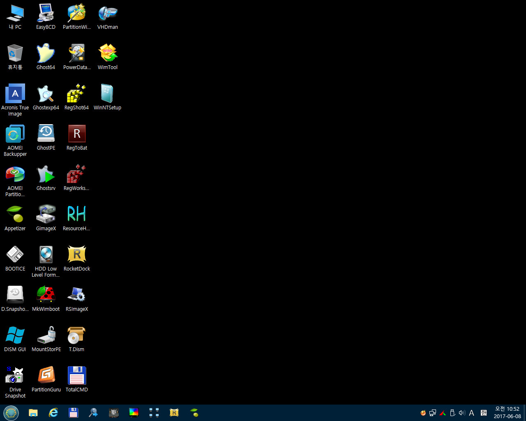Select the T.Dism desktop icon
Image resolution: width=526 pixels, height=421 pixels.
pos(77,339)
